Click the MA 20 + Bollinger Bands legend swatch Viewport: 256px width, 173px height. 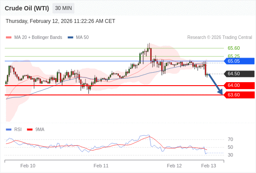point(9,38)
